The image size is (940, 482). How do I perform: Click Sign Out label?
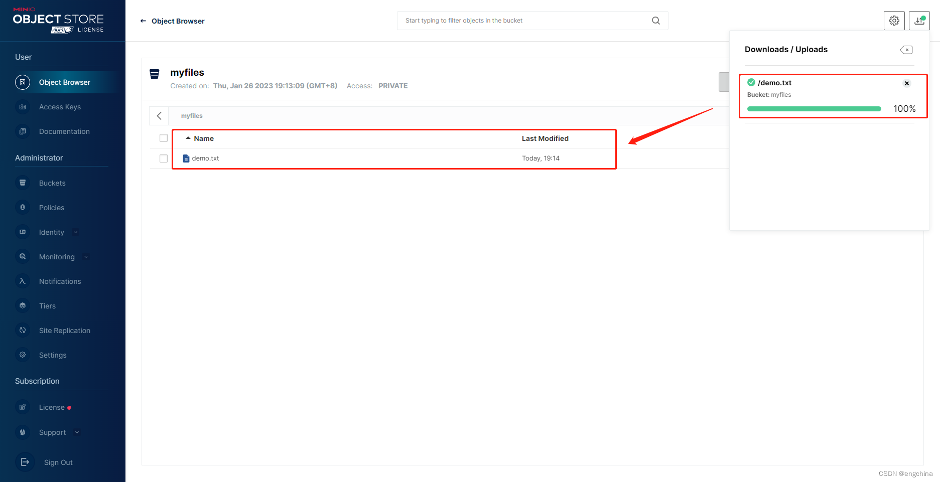tap(58, 462)
